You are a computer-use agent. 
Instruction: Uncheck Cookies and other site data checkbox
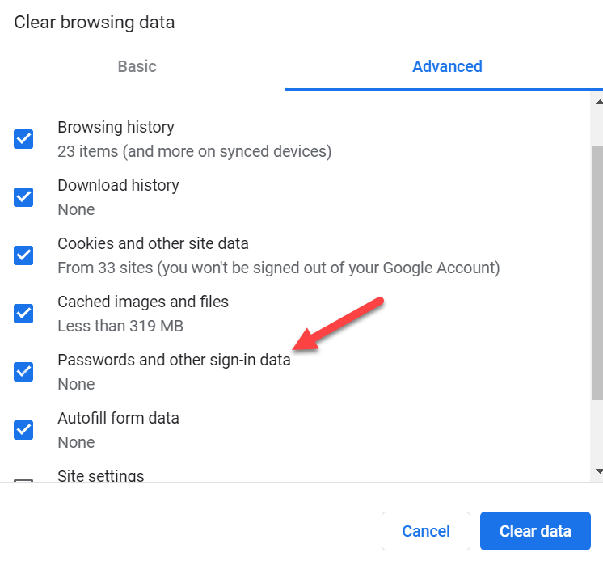(23, 255)
